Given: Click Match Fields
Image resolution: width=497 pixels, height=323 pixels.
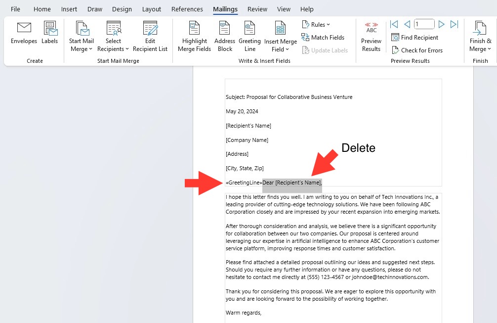Looking at the screenshot, I should (323, 38).
